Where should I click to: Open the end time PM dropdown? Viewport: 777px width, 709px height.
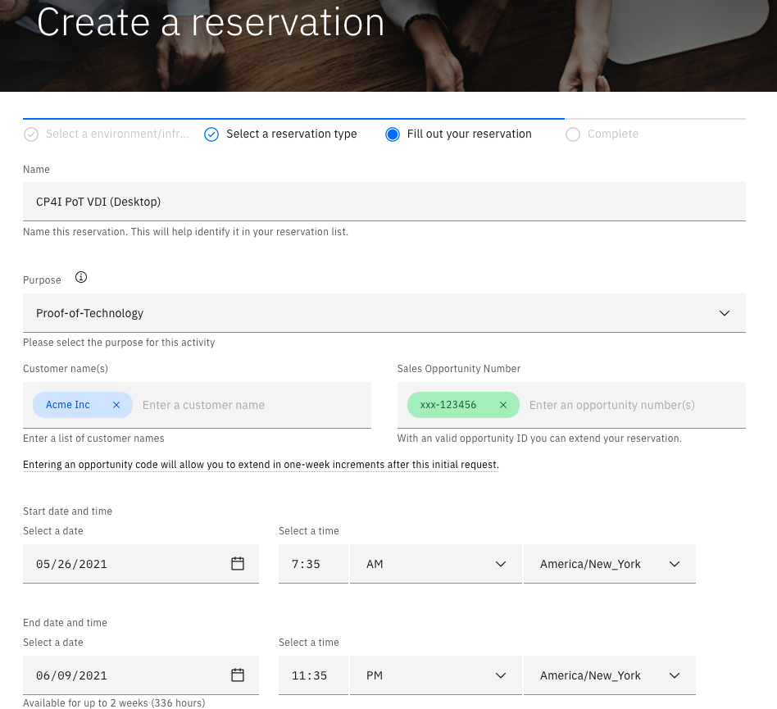coord(435,676)
